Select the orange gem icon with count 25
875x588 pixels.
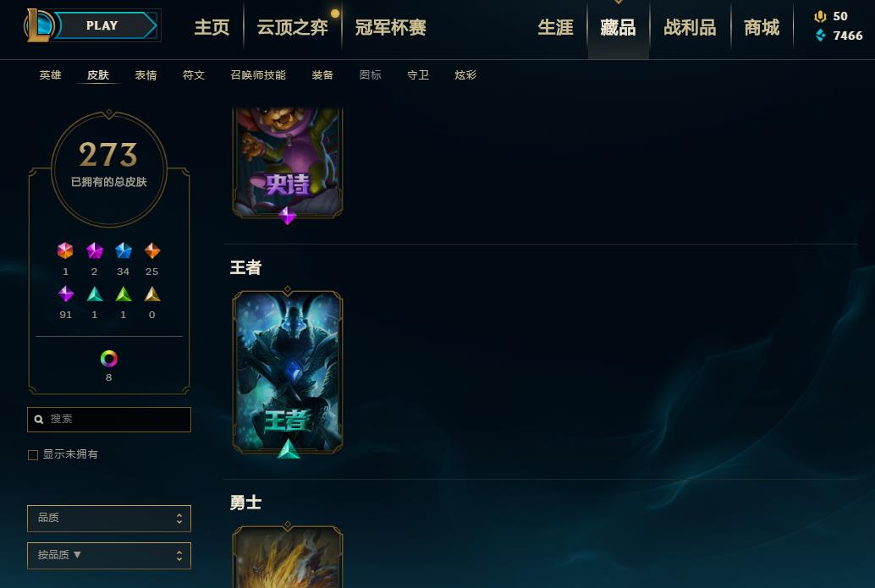coord(152,250)
